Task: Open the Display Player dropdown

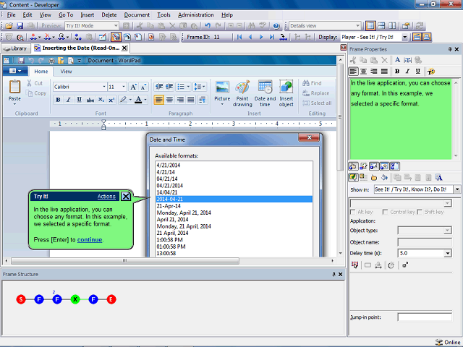Action: pyautogui.click(x=405, y=37)
